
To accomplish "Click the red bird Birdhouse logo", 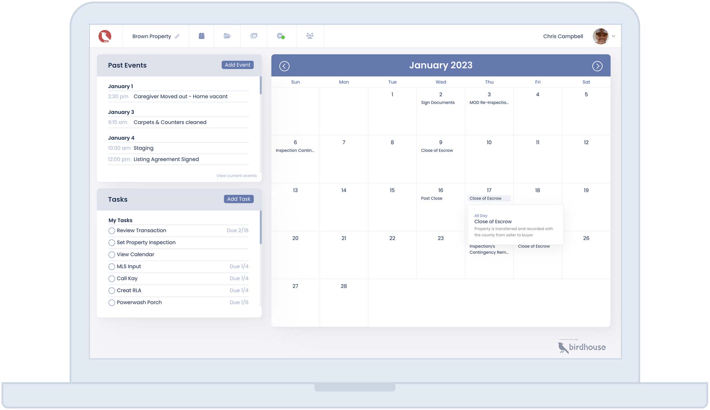I will point(105,36).
